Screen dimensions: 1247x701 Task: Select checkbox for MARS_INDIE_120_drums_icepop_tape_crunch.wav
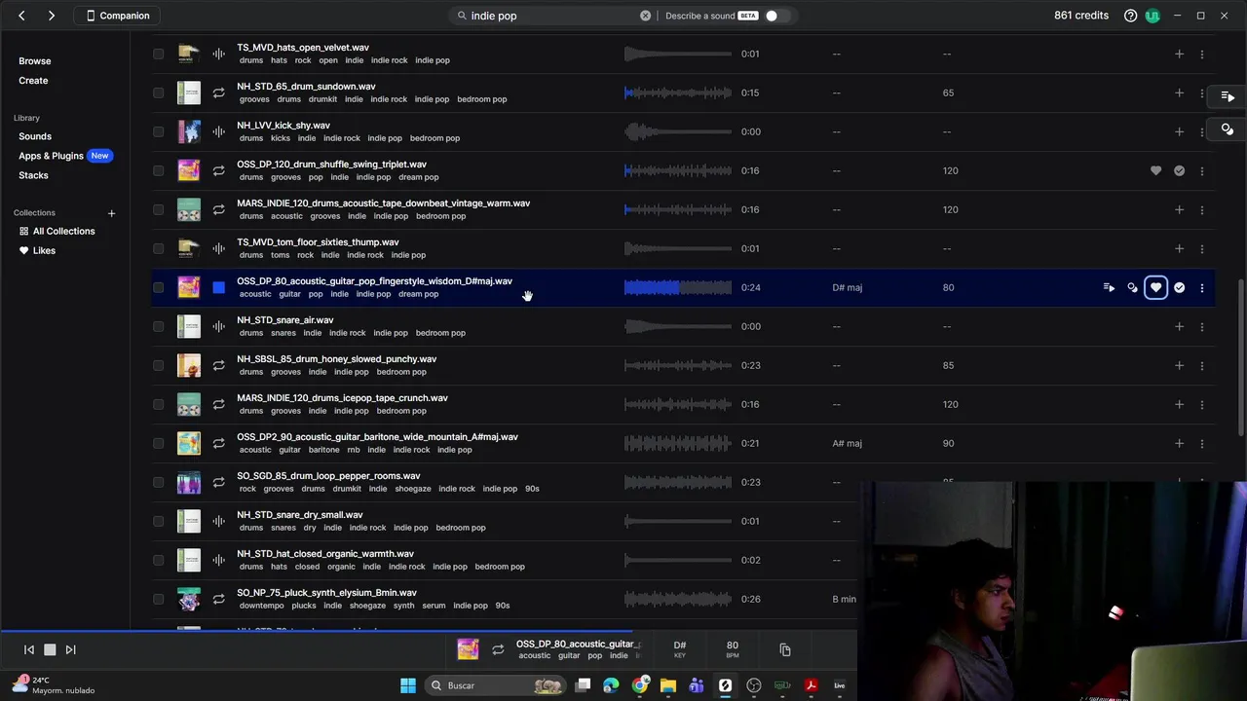click(x=158, y=404)
